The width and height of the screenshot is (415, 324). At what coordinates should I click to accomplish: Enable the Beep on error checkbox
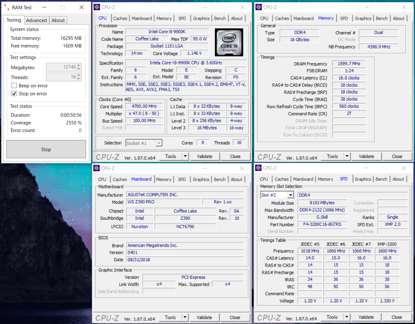14,85
